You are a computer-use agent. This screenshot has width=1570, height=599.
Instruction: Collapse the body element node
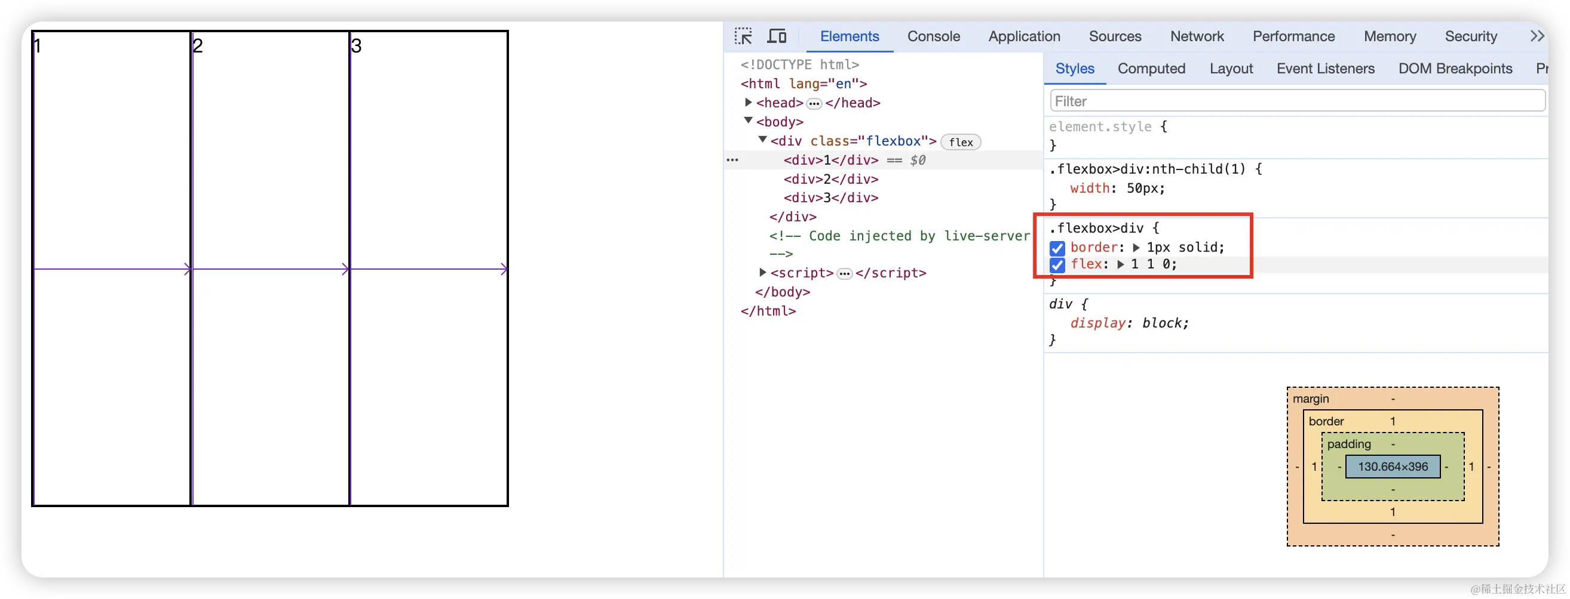pos(748,121)
